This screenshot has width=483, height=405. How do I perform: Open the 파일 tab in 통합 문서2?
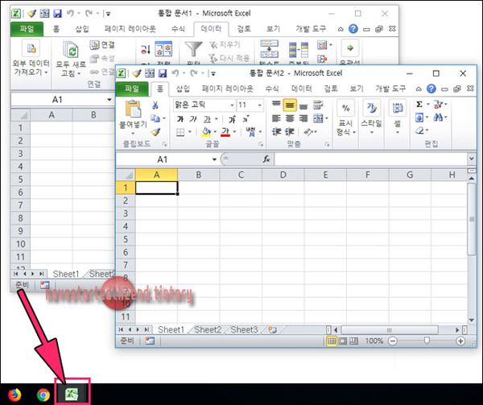pyautogui.click(x=132, y=89)
